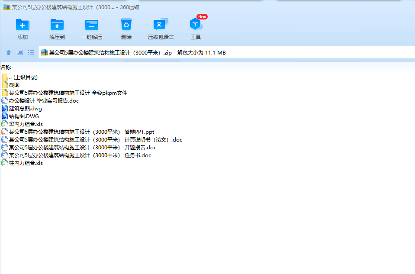Click Word icon of 计算说明书（论文）.doc
The width and height of the screenshot is (415, 274).
point(4,139)
